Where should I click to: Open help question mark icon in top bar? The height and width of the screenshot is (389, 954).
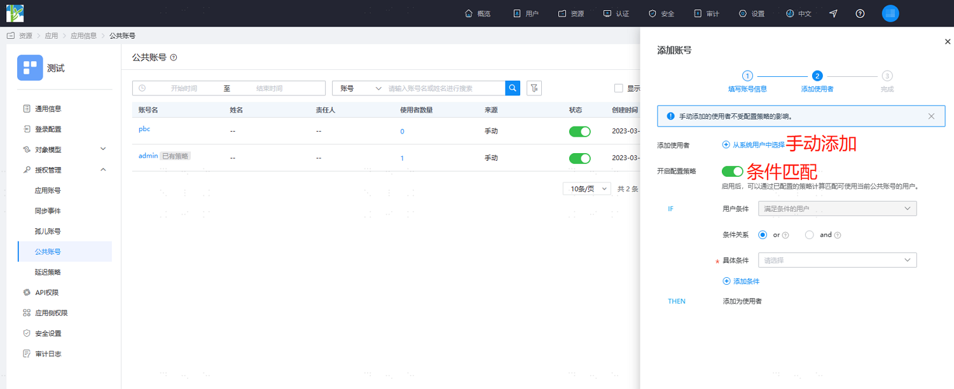[860, 13]
